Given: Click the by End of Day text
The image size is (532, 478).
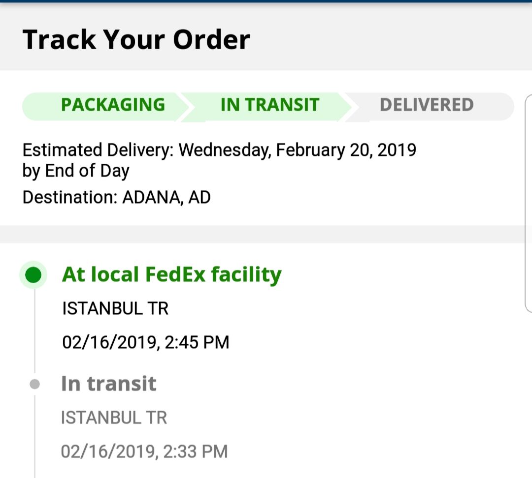Looking at the screenshot, I should (x=76, y=171).
